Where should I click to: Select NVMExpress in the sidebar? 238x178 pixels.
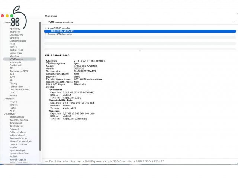20,59
